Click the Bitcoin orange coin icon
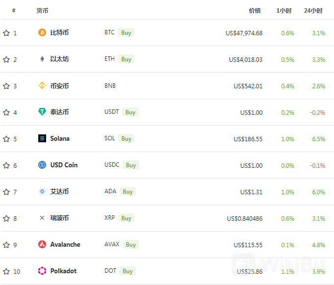 pyautogui.click(x=42, y=32)
